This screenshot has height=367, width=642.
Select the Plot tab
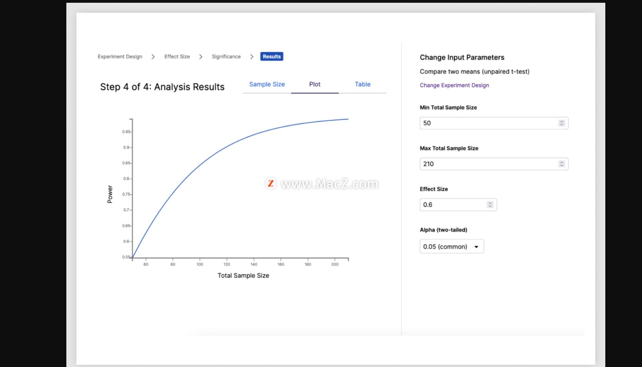point(314,84)
